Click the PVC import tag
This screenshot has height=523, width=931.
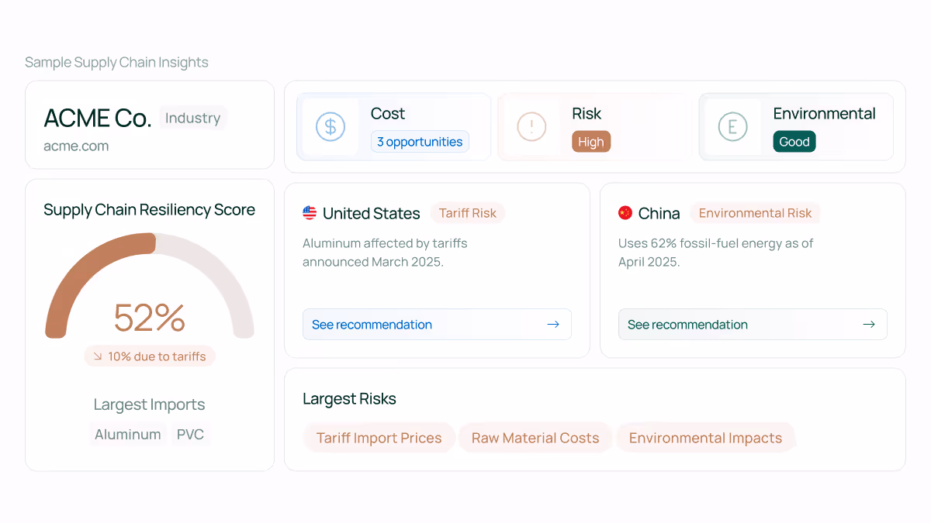click(190, 435)
